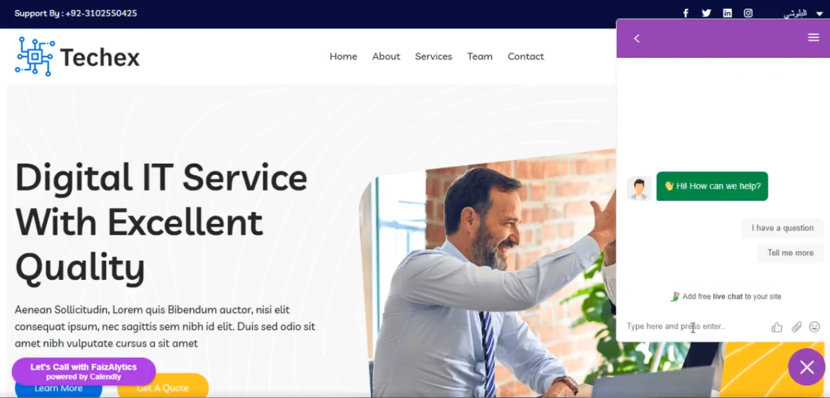
Task: Go back with the chat arrow
Action: point(637,38)
